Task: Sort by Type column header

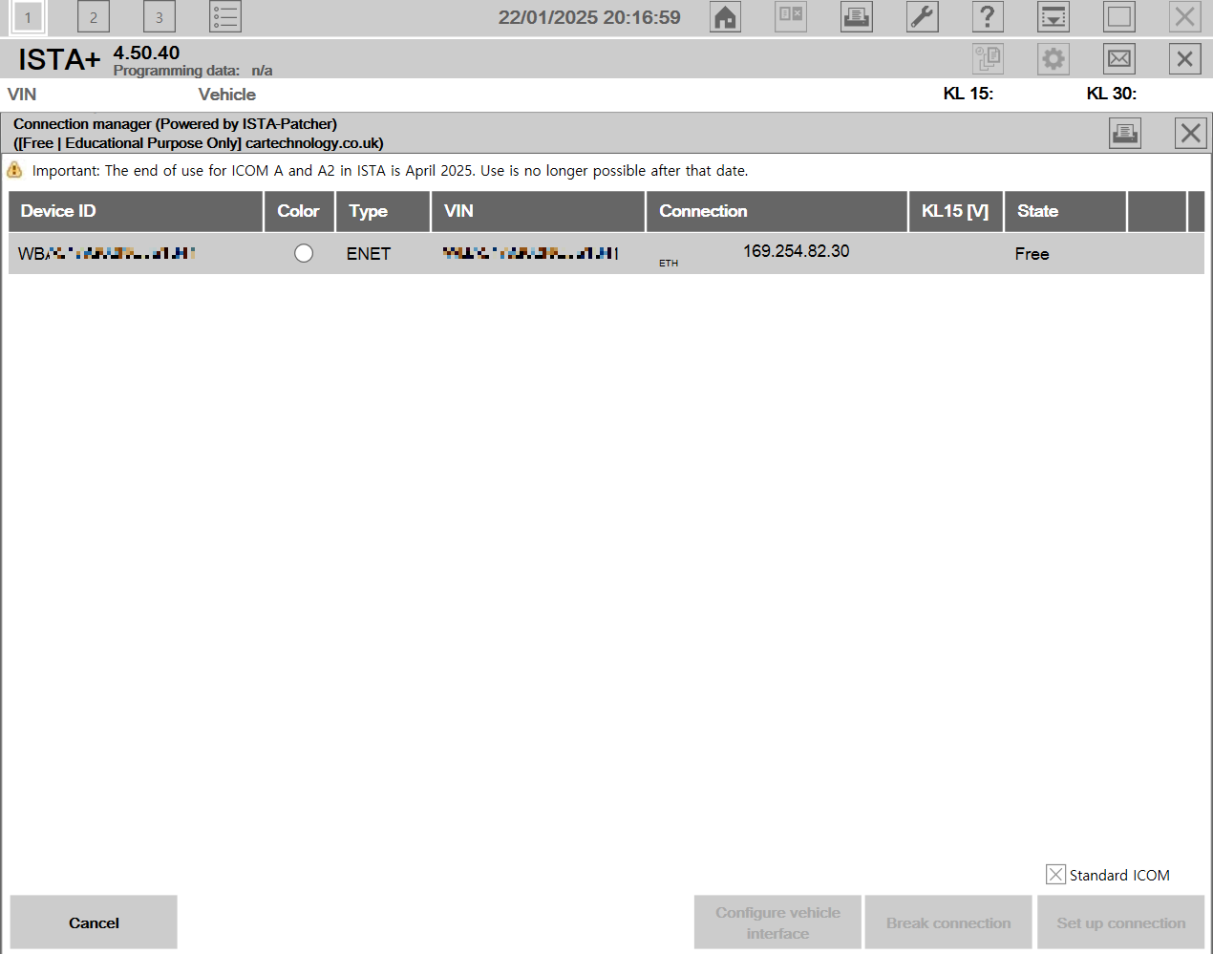Action: click(383, 211)
